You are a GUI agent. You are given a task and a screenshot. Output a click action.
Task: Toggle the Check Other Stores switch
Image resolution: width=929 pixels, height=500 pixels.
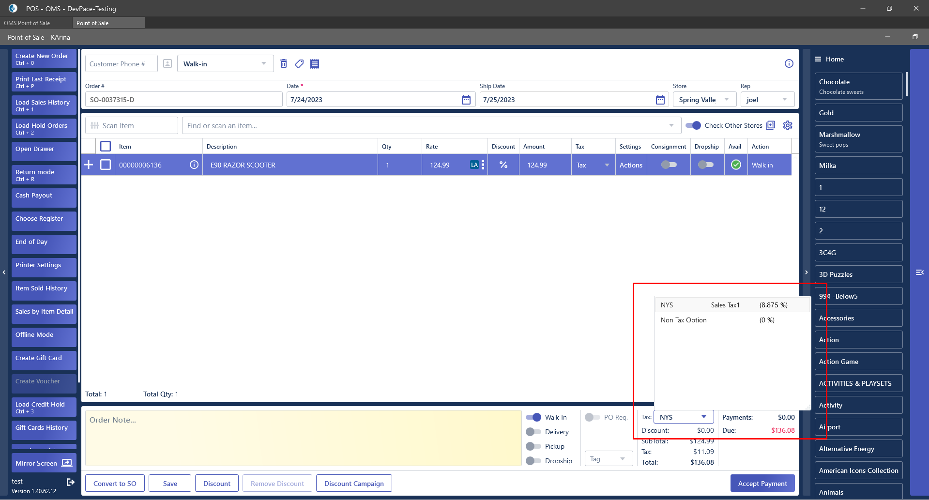tap(693, 125)
